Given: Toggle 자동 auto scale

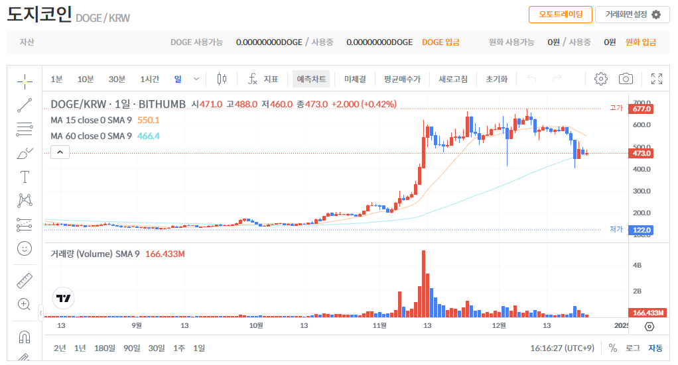Looking at the screenshot, I should pos(655,348).
